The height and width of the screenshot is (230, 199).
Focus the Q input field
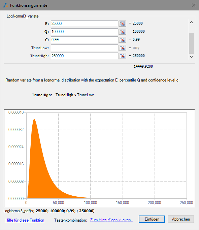[x=84, y=32]
